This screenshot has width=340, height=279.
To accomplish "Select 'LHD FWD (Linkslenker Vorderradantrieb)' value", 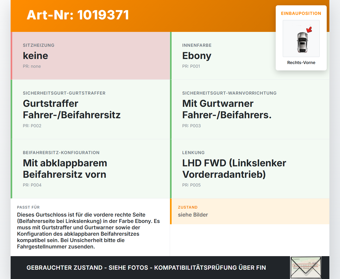I will pos(234,168).
